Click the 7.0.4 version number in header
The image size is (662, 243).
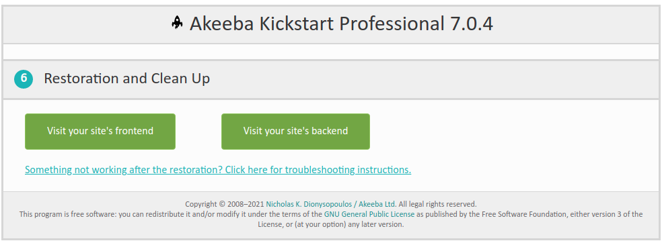point(469,23)
